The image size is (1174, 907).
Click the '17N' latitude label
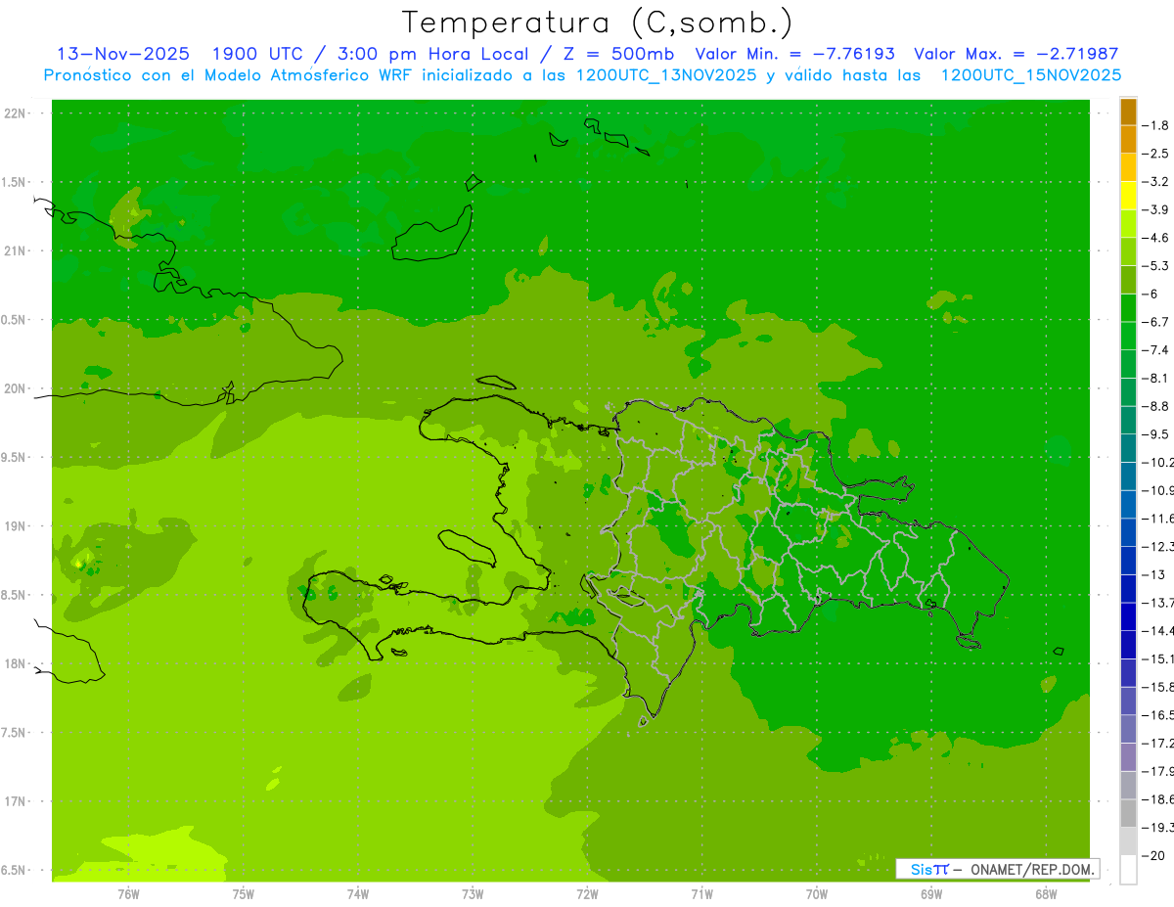[17, 801]
